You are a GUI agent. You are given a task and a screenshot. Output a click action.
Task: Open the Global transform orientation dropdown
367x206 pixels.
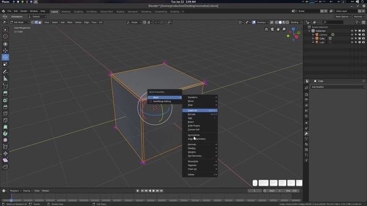[x=134, y=22]
